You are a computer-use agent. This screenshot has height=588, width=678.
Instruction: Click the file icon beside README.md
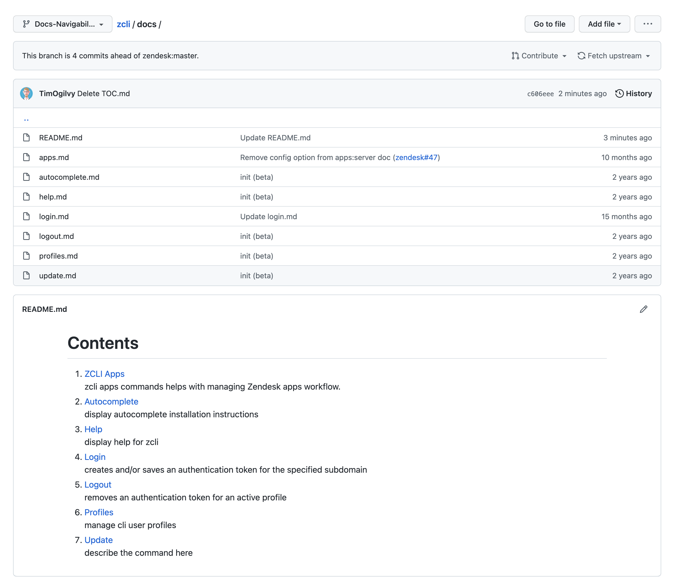26,137
